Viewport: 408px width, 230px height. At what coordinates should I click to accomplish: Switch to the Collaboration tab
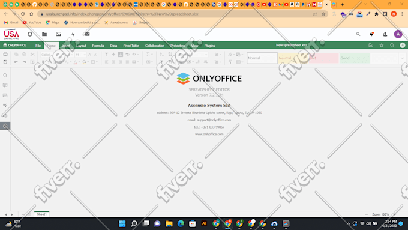click(x=155, y=46)
